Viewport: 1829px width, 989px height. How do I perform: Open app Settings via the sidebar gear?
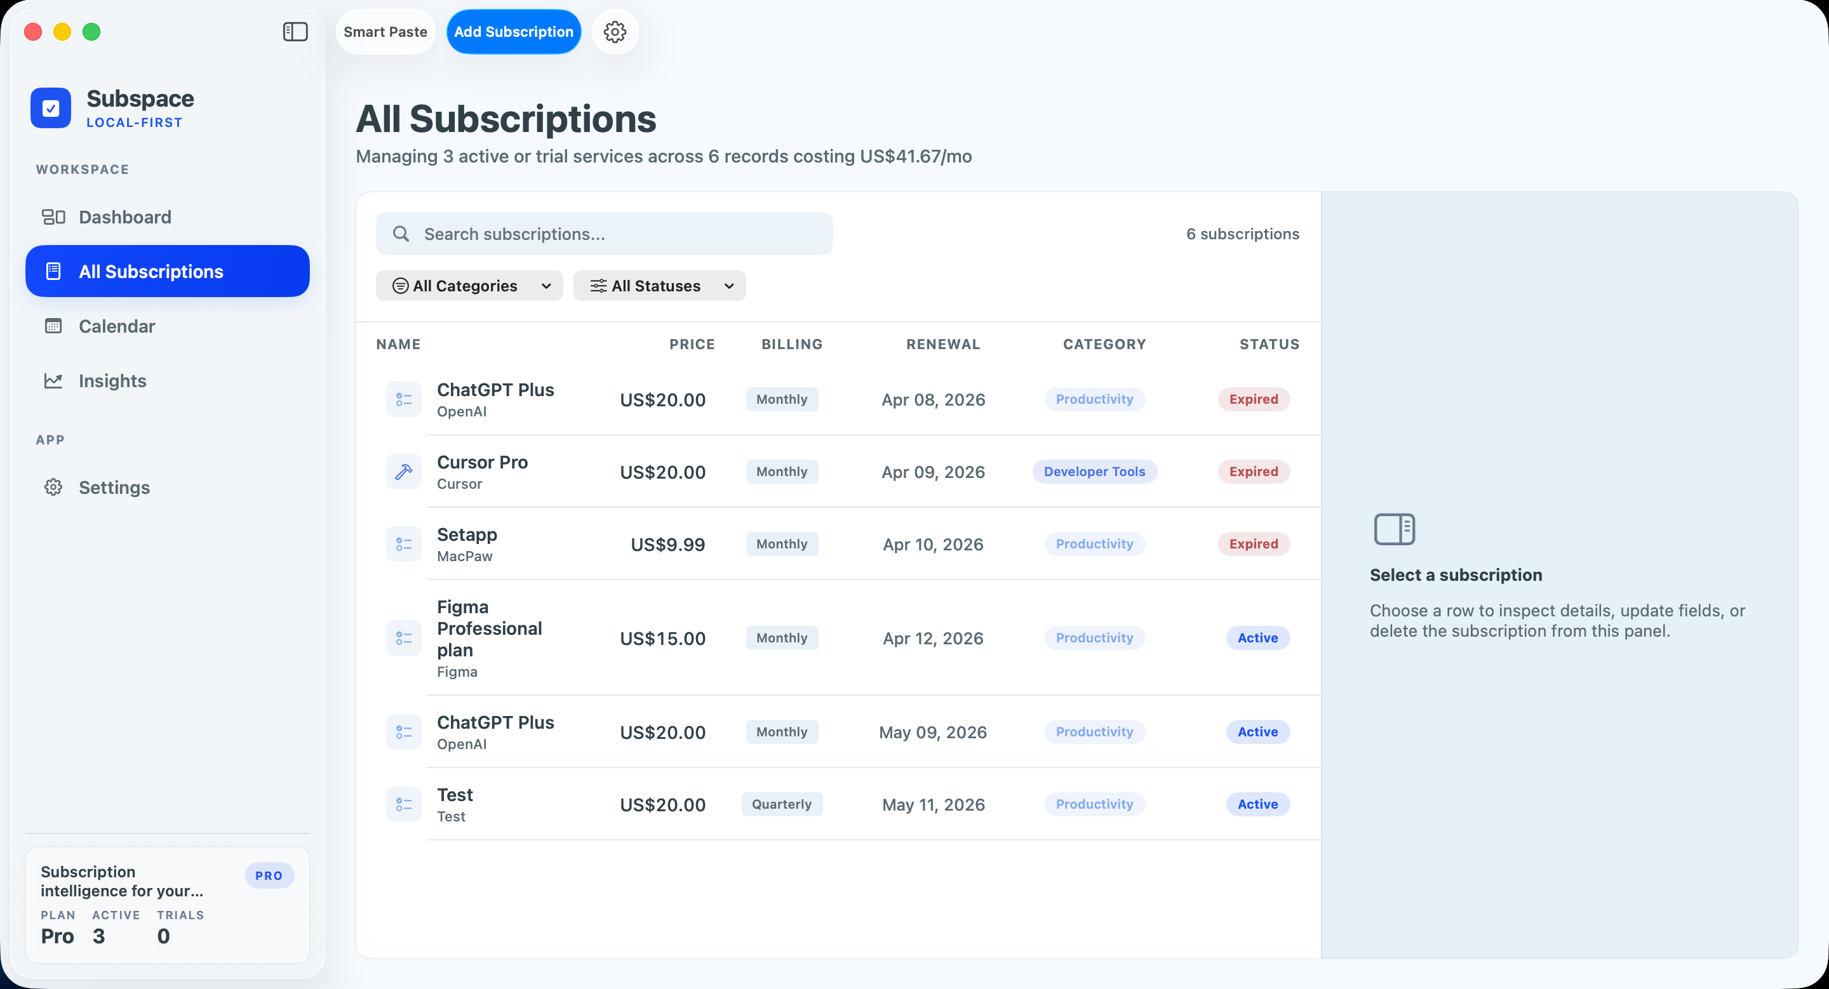tap(53, 487)
